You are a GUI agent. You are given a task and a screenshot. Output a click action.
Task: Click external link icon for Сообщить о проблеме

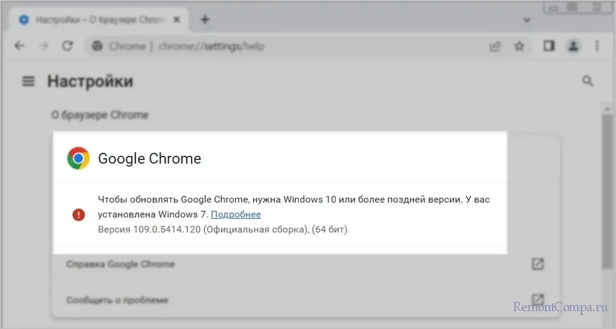point(538,299)
